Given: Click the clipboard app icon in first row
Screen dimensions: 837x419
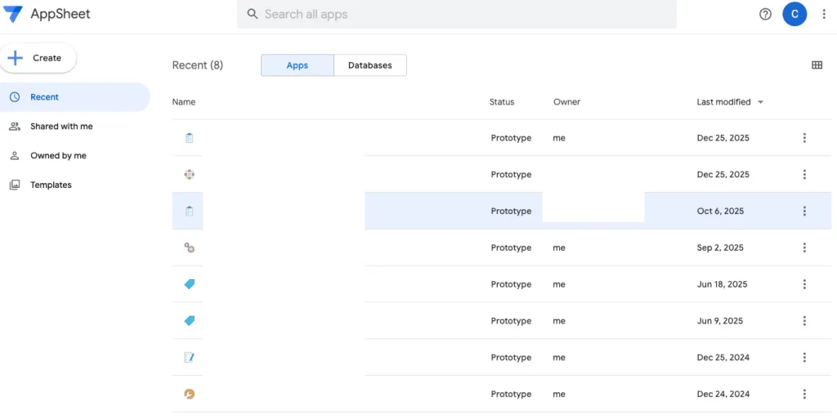Looking at the screenshot, I should point(190,138).
